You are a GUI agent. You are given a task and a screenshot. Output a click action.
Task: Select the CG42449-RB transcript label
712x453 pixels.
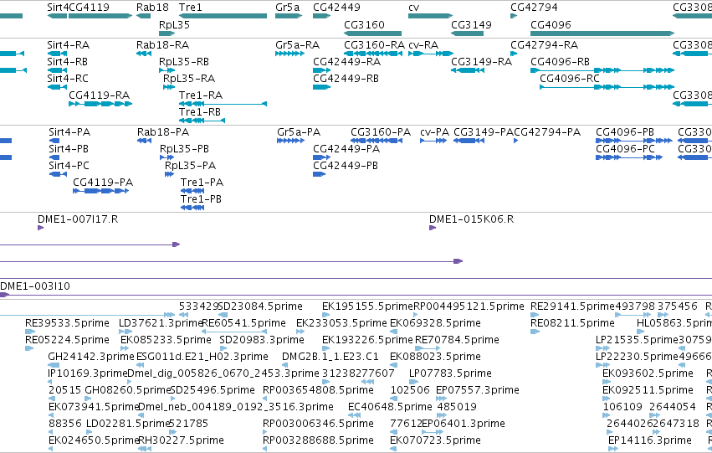346,79
